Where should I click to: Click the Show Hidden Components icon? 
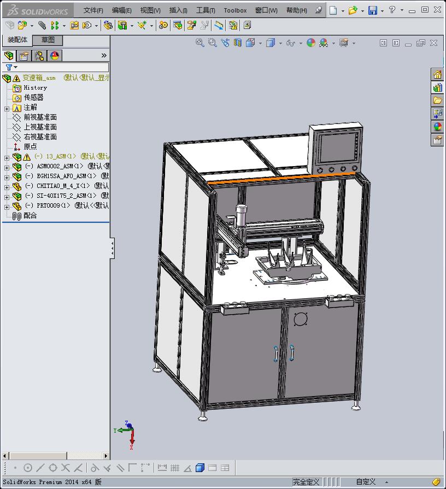[108, 25]
